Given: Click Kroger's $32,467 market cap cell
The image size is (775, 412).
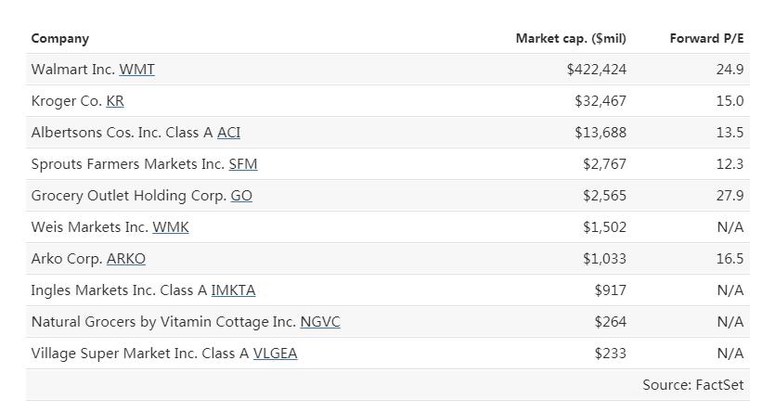Looking at the screenshot, I should coord(601,101).
